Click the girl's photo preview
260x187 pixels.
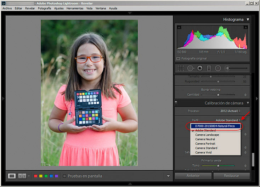[x=89, y=93]
